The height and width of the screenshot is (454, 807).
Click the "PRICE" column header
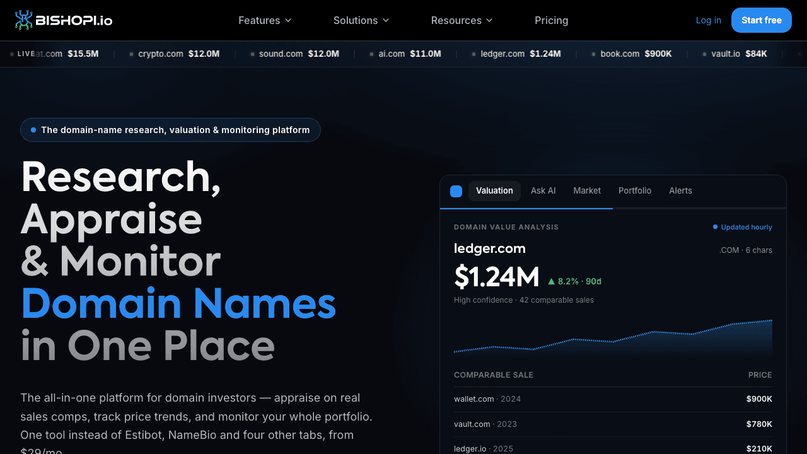pos(760,375)
